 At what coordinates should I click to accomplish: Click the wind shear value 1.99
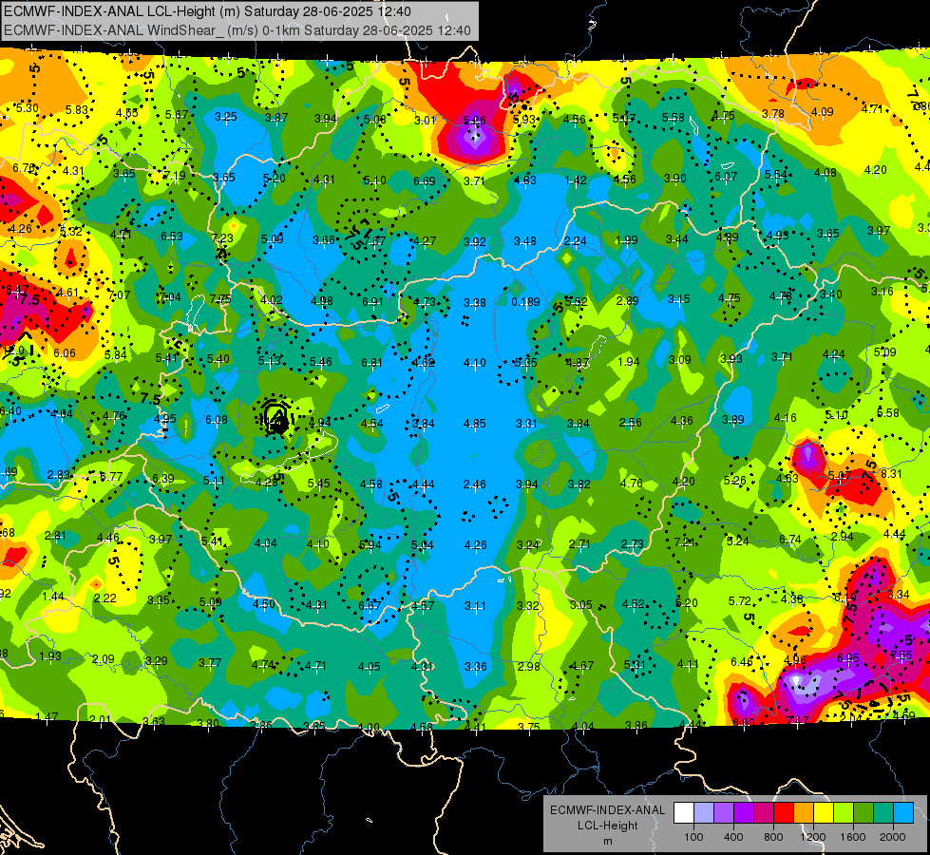pyautogui.click(x=627, y=239)
